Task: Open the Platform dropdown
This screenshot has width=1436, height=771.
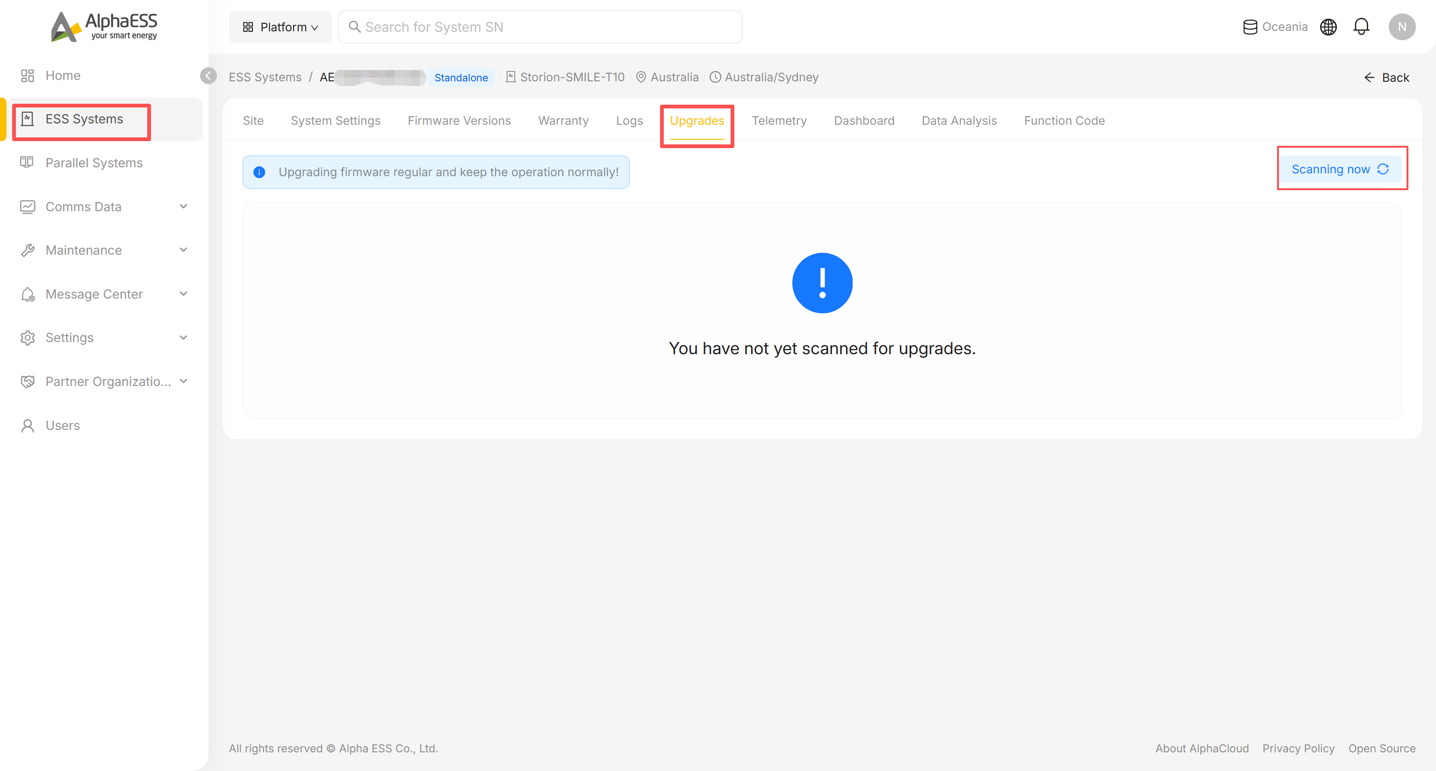Action: [280, 27]
